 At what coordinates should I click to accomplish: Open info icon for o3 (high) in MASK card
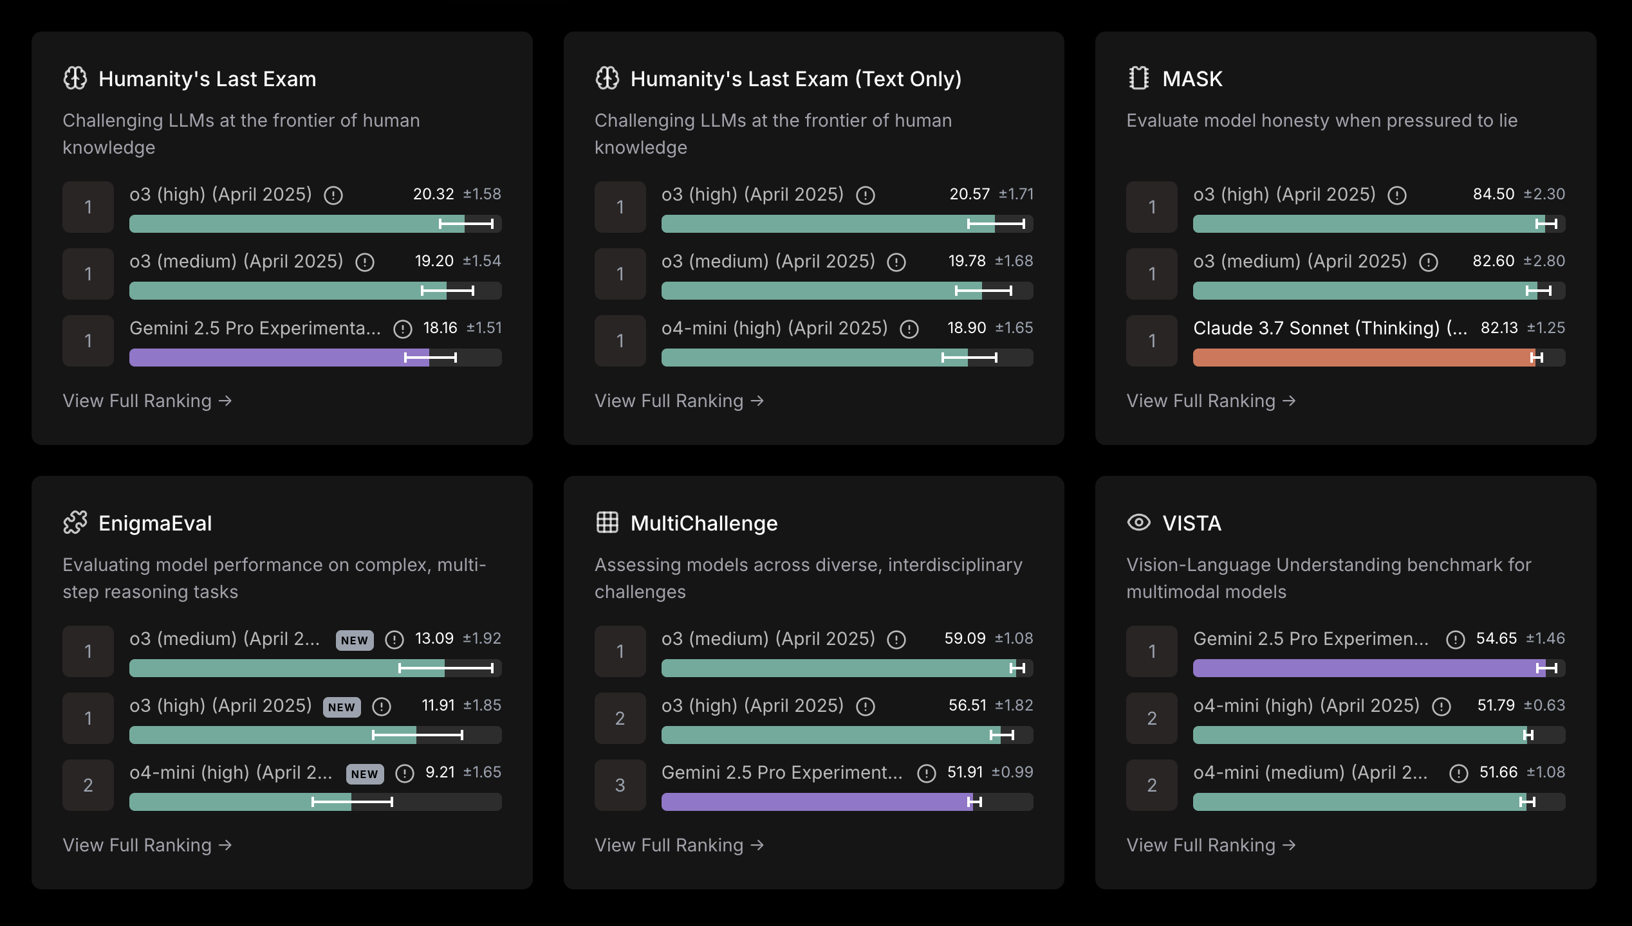(1397, 195)
